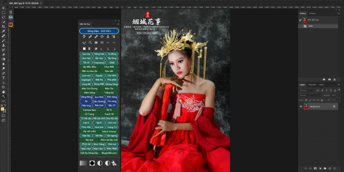Select the Brush tool in left toolbar
Image resolution: width=344 pixels, height=172 pixels.
point(3,40)
